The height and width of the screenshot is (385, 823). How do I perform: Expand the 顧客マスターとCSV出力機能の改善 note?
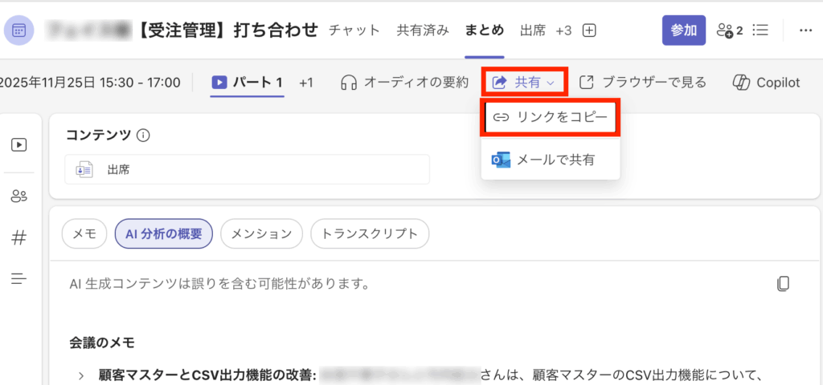pos(81,375)
